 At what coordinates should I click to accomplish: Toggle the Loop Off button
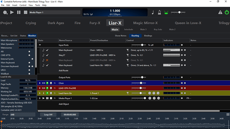(48, 115)
